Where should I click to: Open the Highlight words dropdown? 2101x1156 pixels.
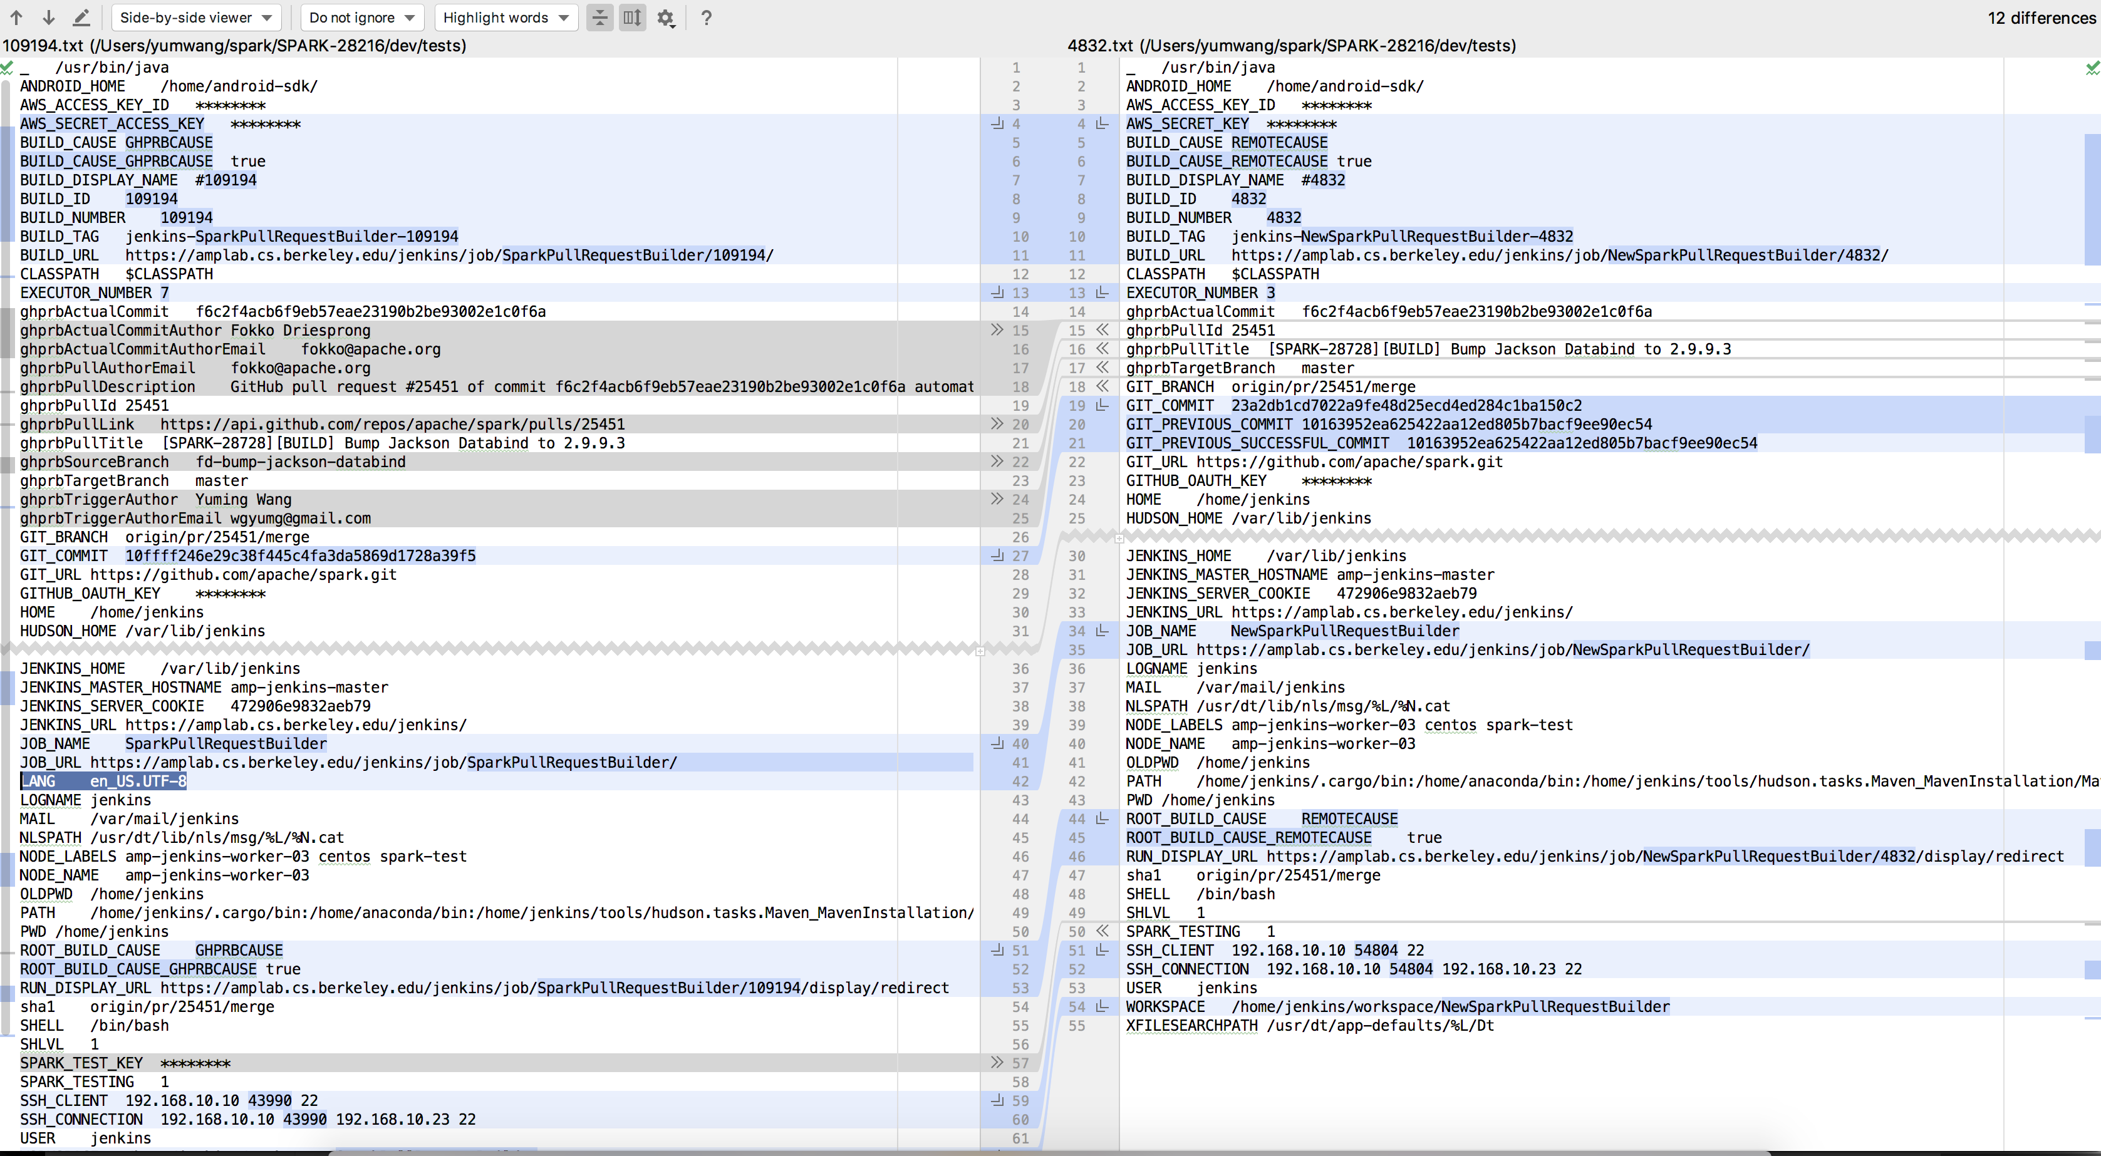506,18
